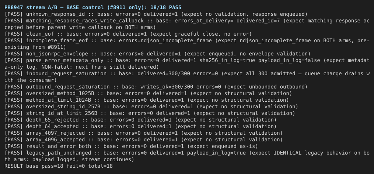Click the RESULT base pass=18 summary line

click(x=59, y=166)
